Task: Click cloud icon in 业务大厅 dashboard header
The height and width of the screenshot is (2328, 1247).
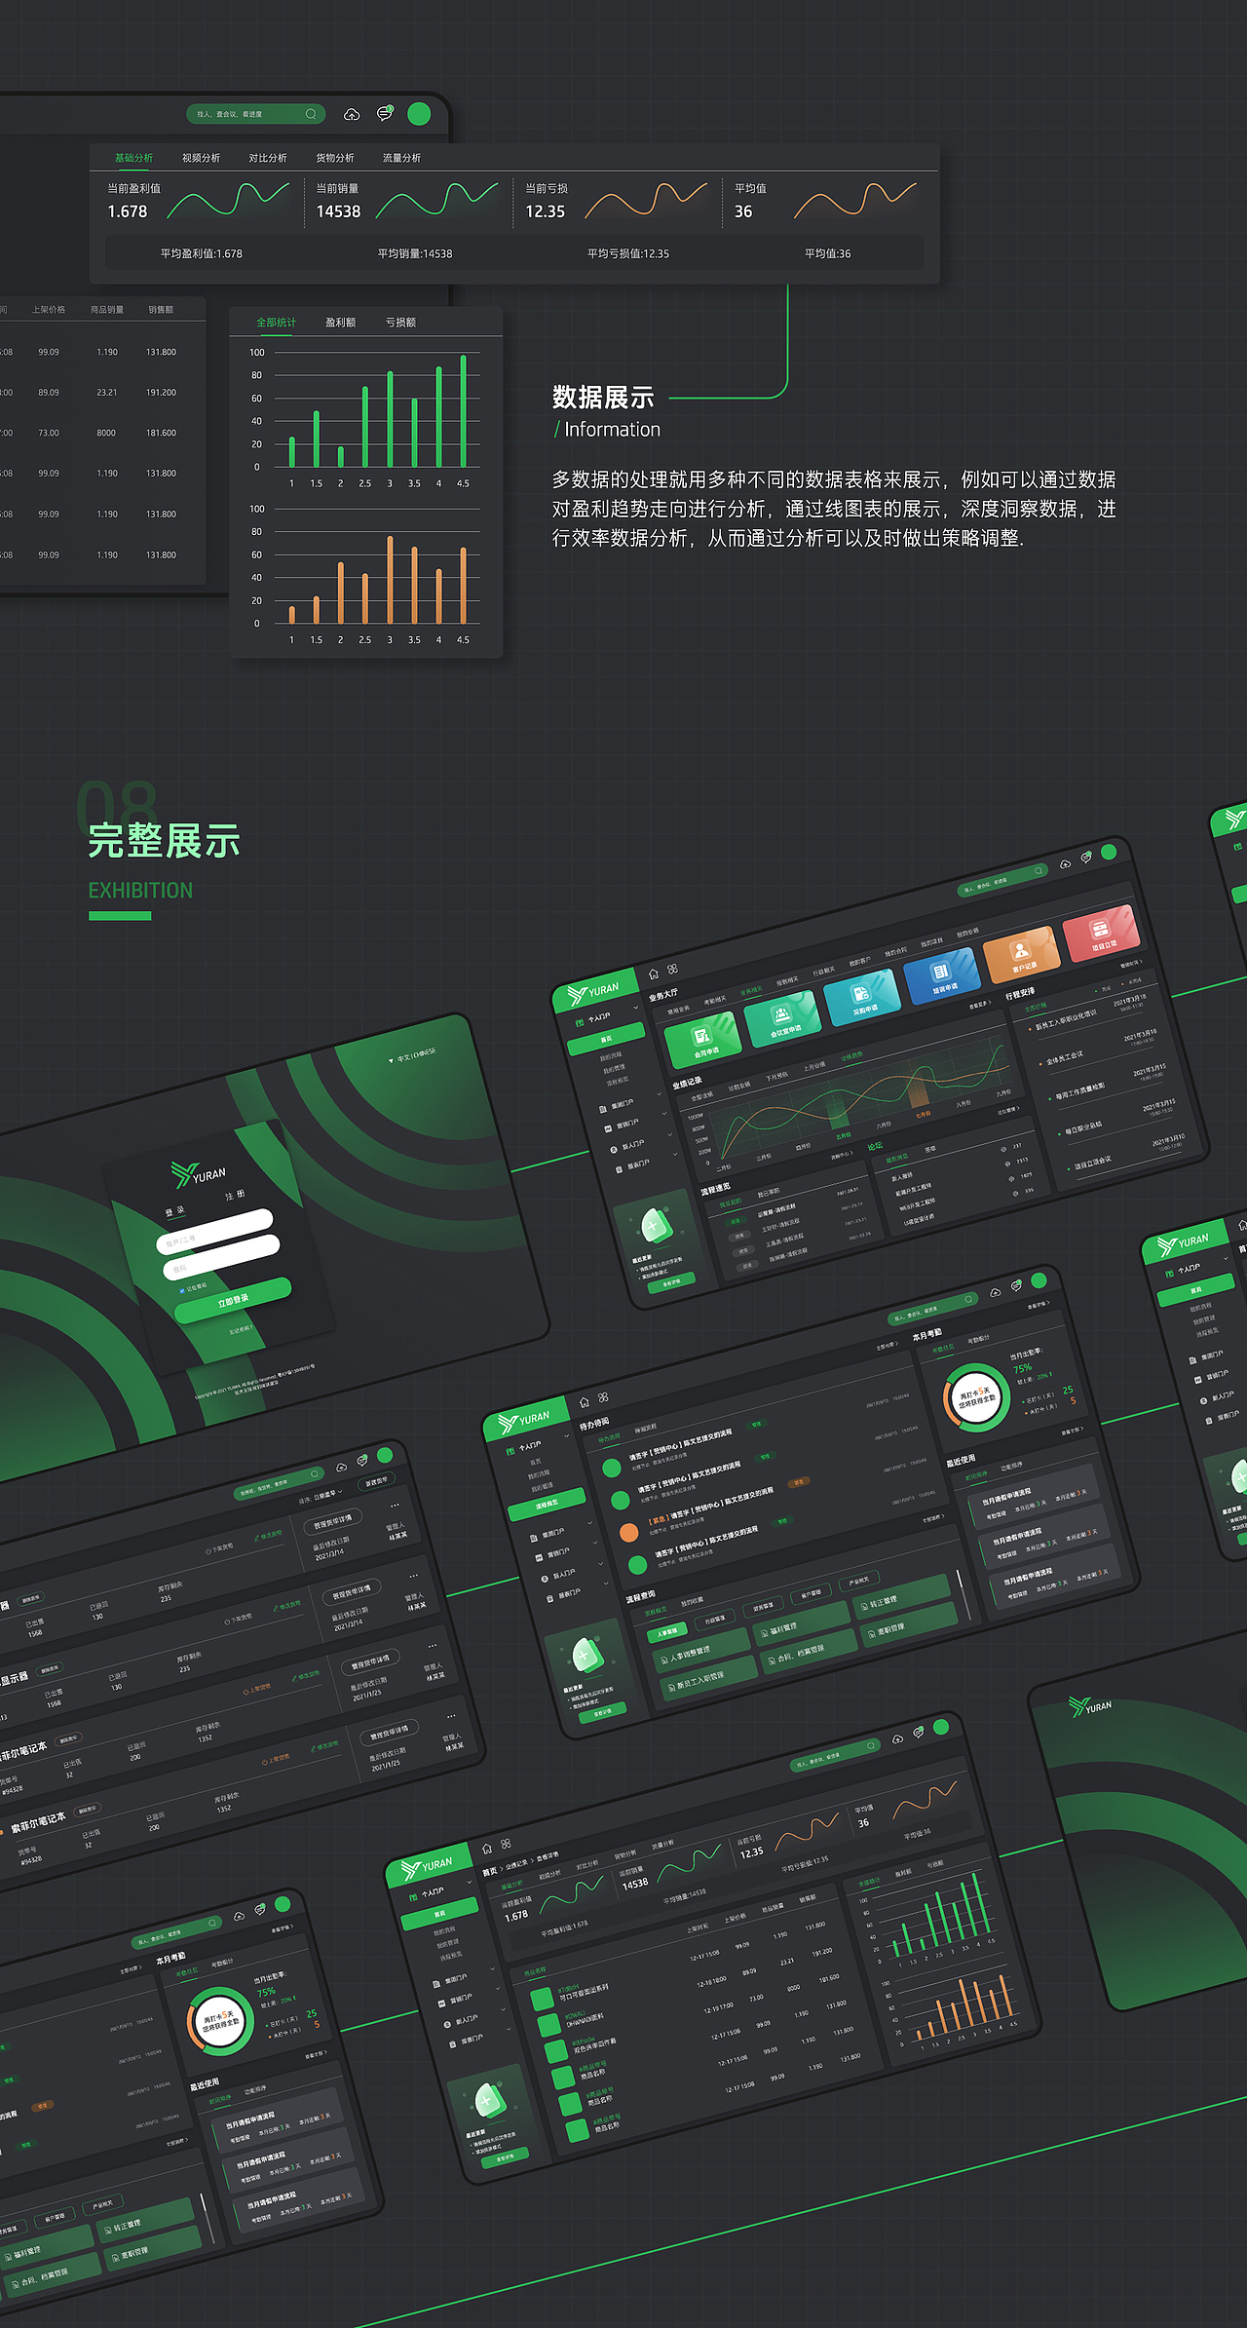Action: click(x=1065, y=863)
